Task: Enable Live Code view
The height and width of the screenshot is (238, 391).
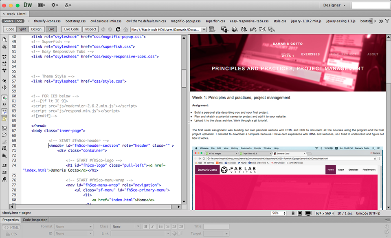Action: (71, 29)
